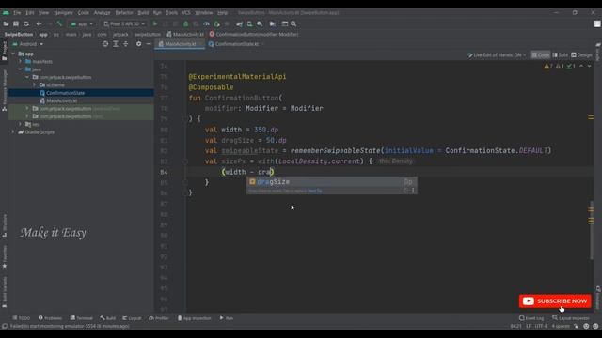Switch to ConfirmationState.kt editor tab
This screenshot has height=338, width=602.
point(236,44)
